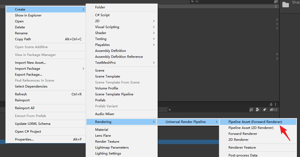Create an Assembly Definition
The width and height of the screenshot is (300, 157).
[122, 51]
